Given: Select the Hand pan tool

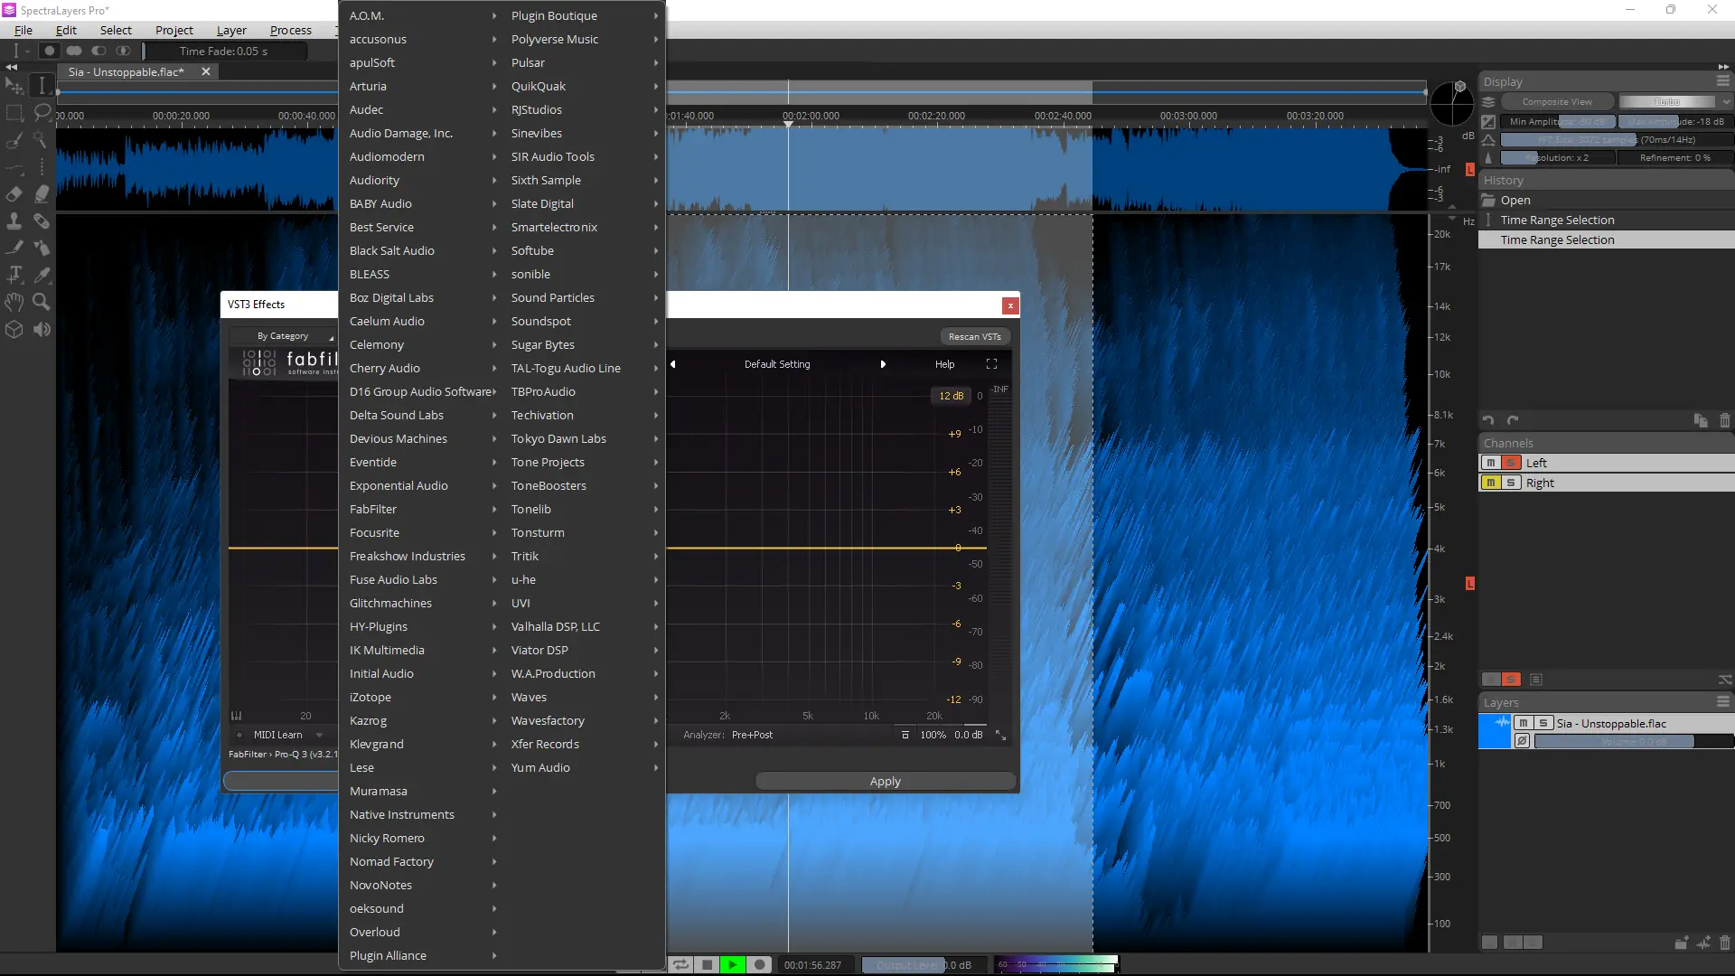Looking at the screenshot, I should (14, 303).
